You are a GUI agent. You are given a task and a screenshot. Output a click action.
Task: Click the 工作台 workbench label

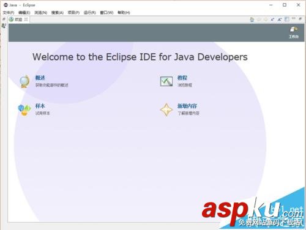(x=294, y=37)
